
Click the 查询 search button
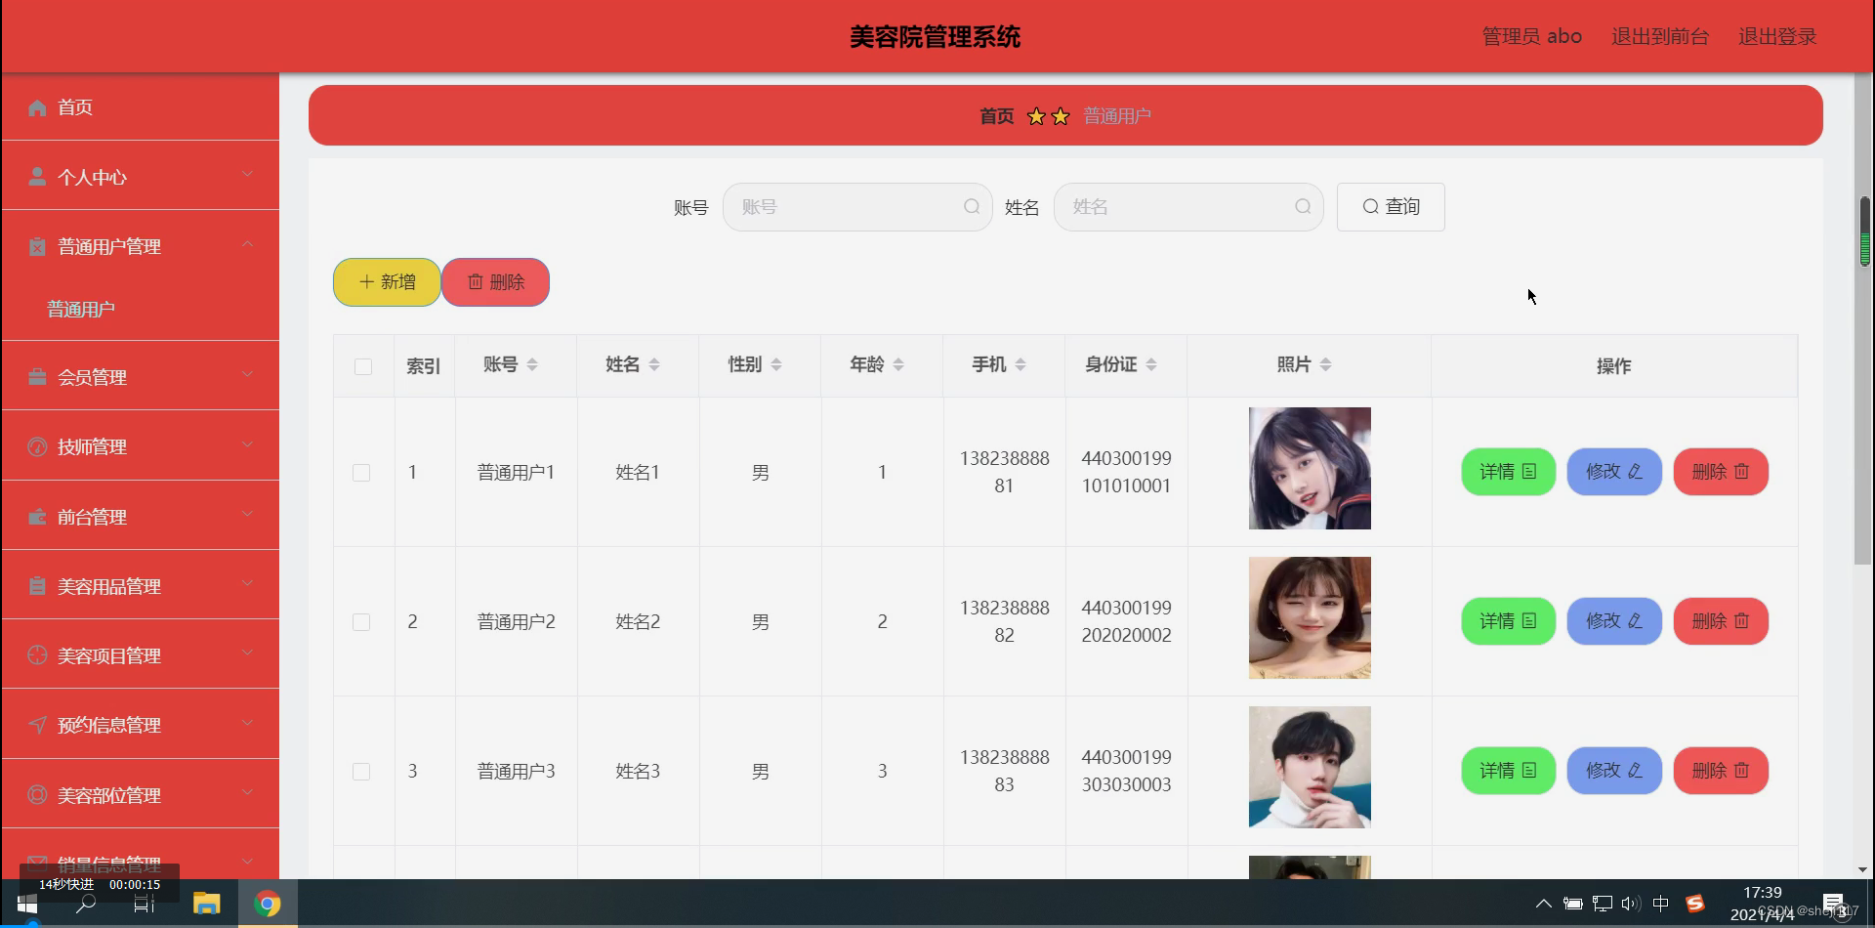click(1390, 206)
